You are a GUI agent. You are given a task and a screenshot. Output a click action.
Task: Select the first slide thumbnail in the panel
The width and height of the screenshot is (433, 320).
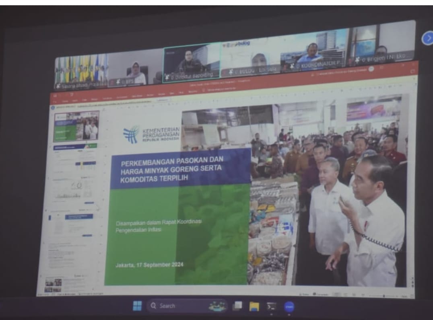76,127
